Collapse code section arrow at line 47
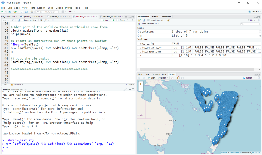Viewport: 262px width, 155px height. (x=9, y=69)
